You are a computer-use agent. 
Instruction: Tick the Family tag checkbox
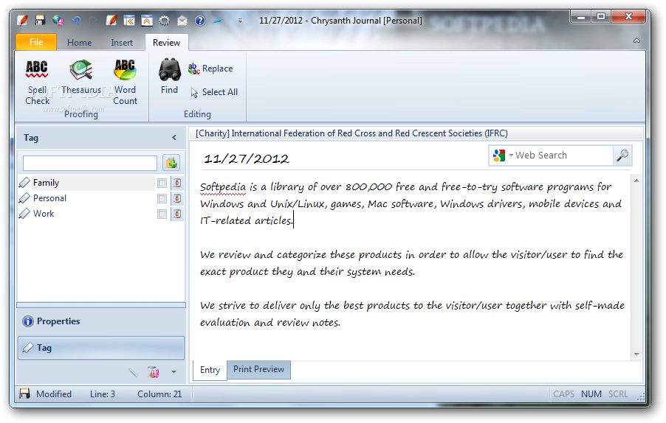[x=162, y=183]
